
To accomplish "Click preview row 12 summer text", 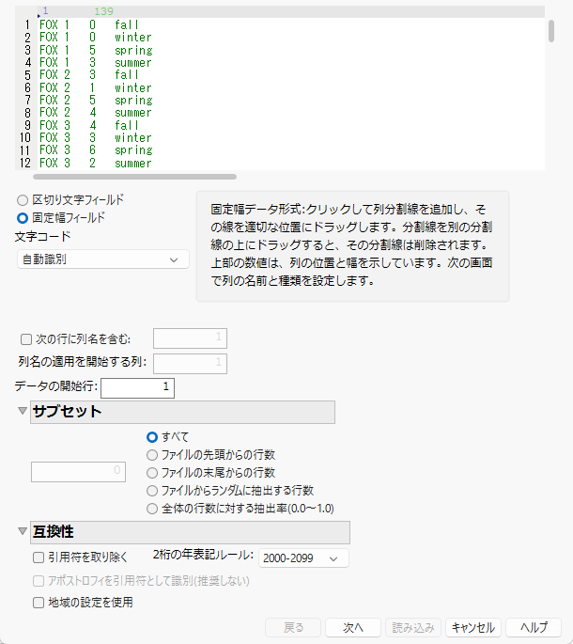I will pyautogui.click(x=133, y=163).
